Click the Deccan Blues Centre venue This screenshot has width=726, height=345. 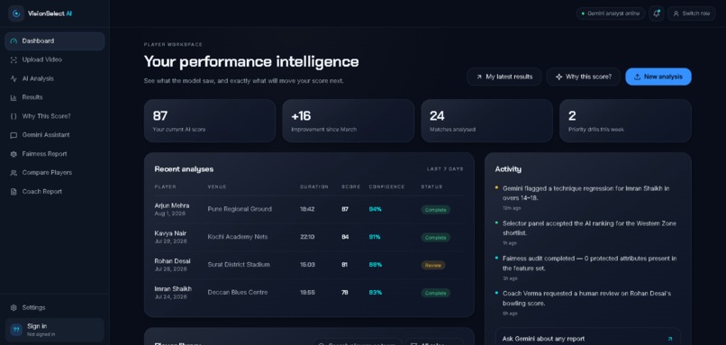coord(238,293)
